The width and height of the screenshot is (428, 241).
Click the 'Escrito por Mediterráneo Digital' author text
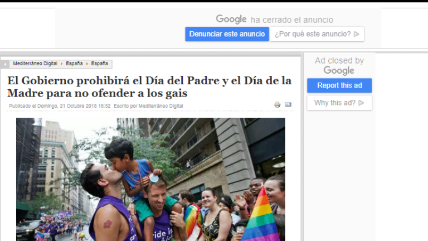(148, 106)
